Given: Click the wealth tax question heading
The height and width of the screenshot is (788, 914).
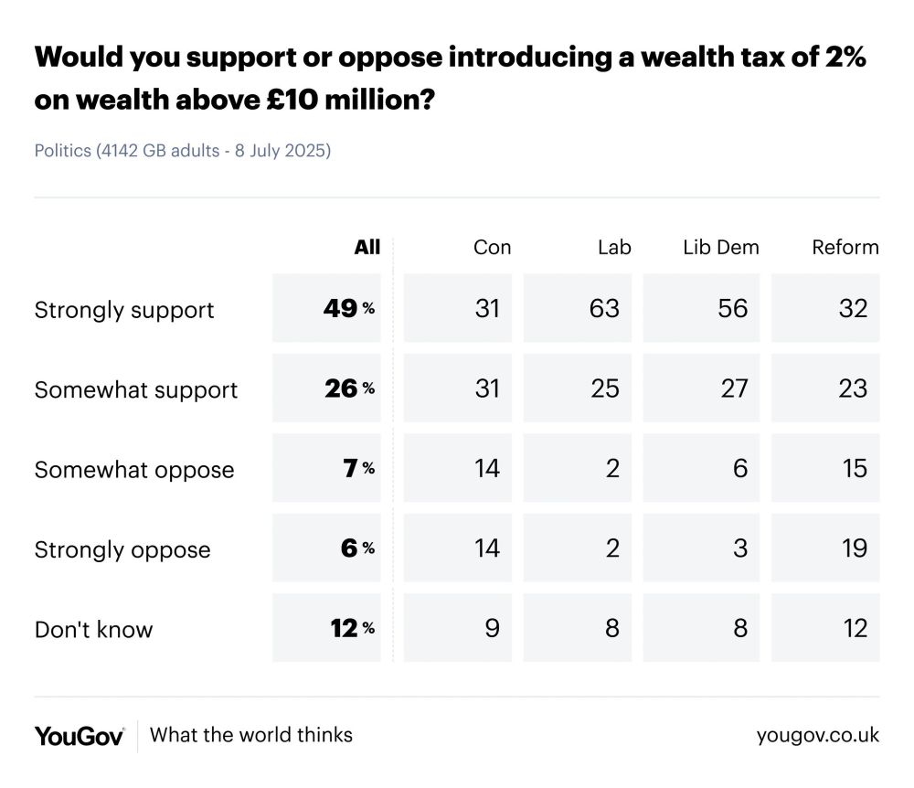Looking at the screenshot, I should click(450, 78).
